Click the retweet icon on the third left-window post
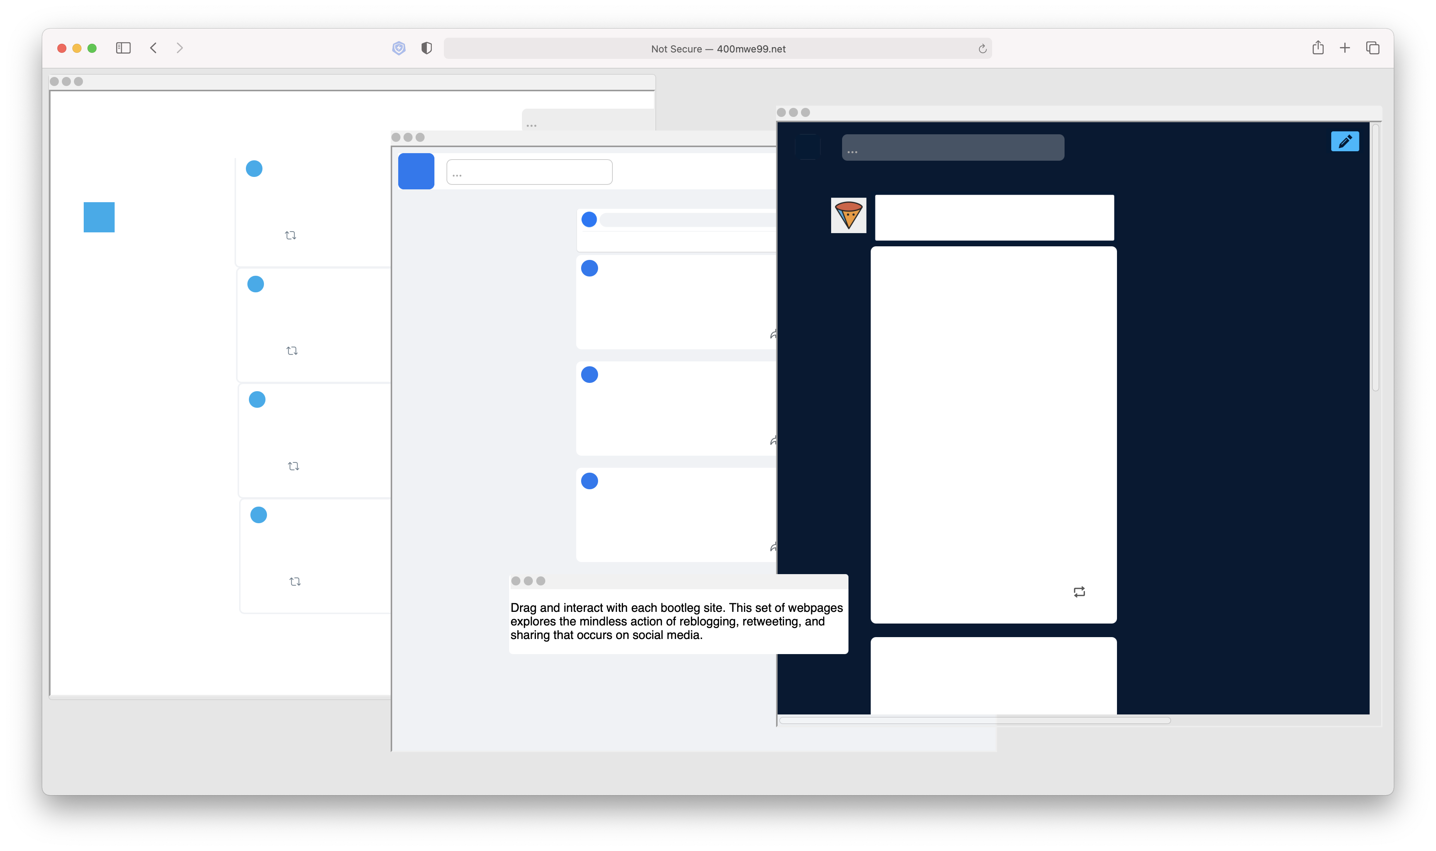This screenshot has height=851, width=1436. click(293, 466)
